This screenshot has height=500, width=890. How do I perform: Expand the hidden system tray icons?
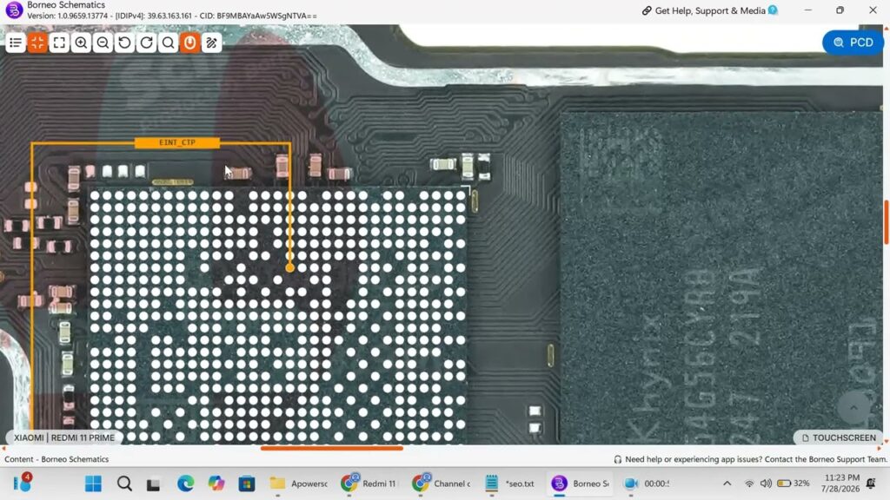[727, 484]
